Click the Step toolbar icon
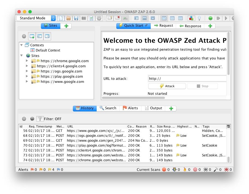 pos(218,18)
